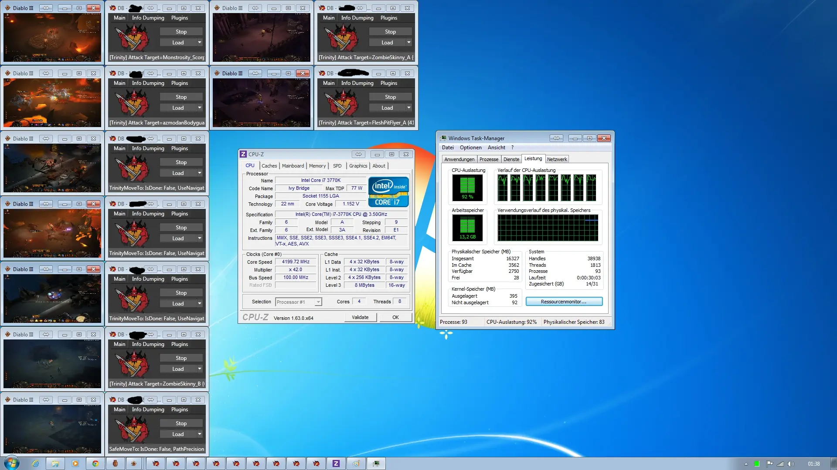Click the Windows Start orb
This screenshot has height=470, width=837.
(x=11, y=463)
